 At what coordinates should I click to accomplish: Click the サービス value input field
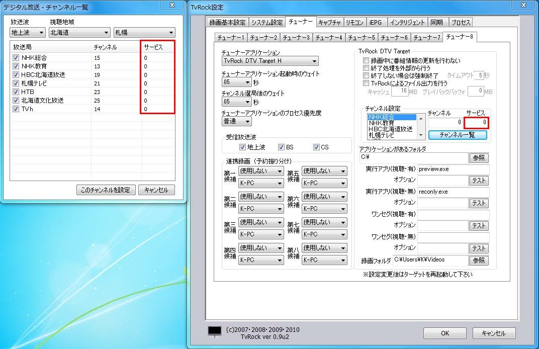coord(477,123)
